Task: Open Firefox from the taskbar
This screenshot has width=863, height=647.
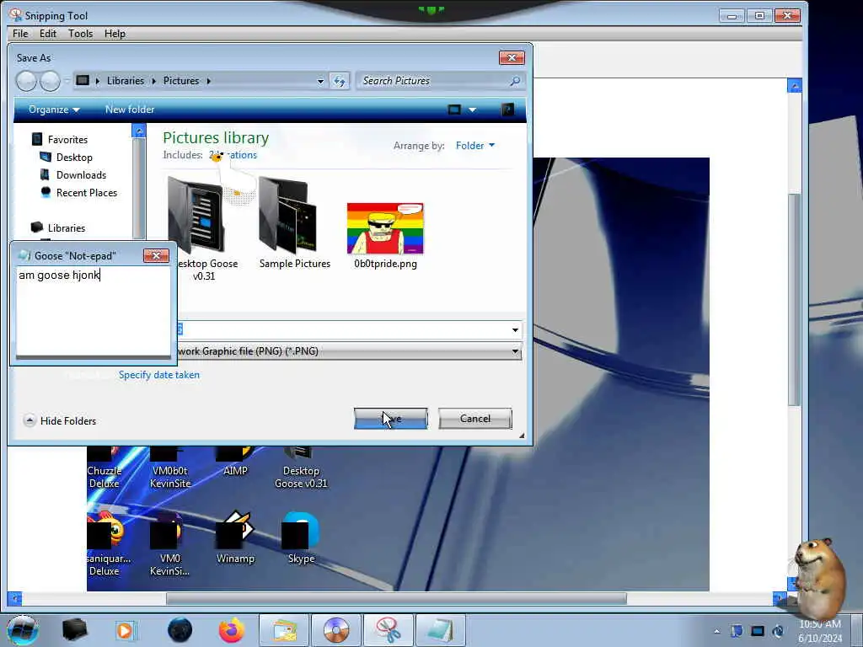Action: click(232, 630)
